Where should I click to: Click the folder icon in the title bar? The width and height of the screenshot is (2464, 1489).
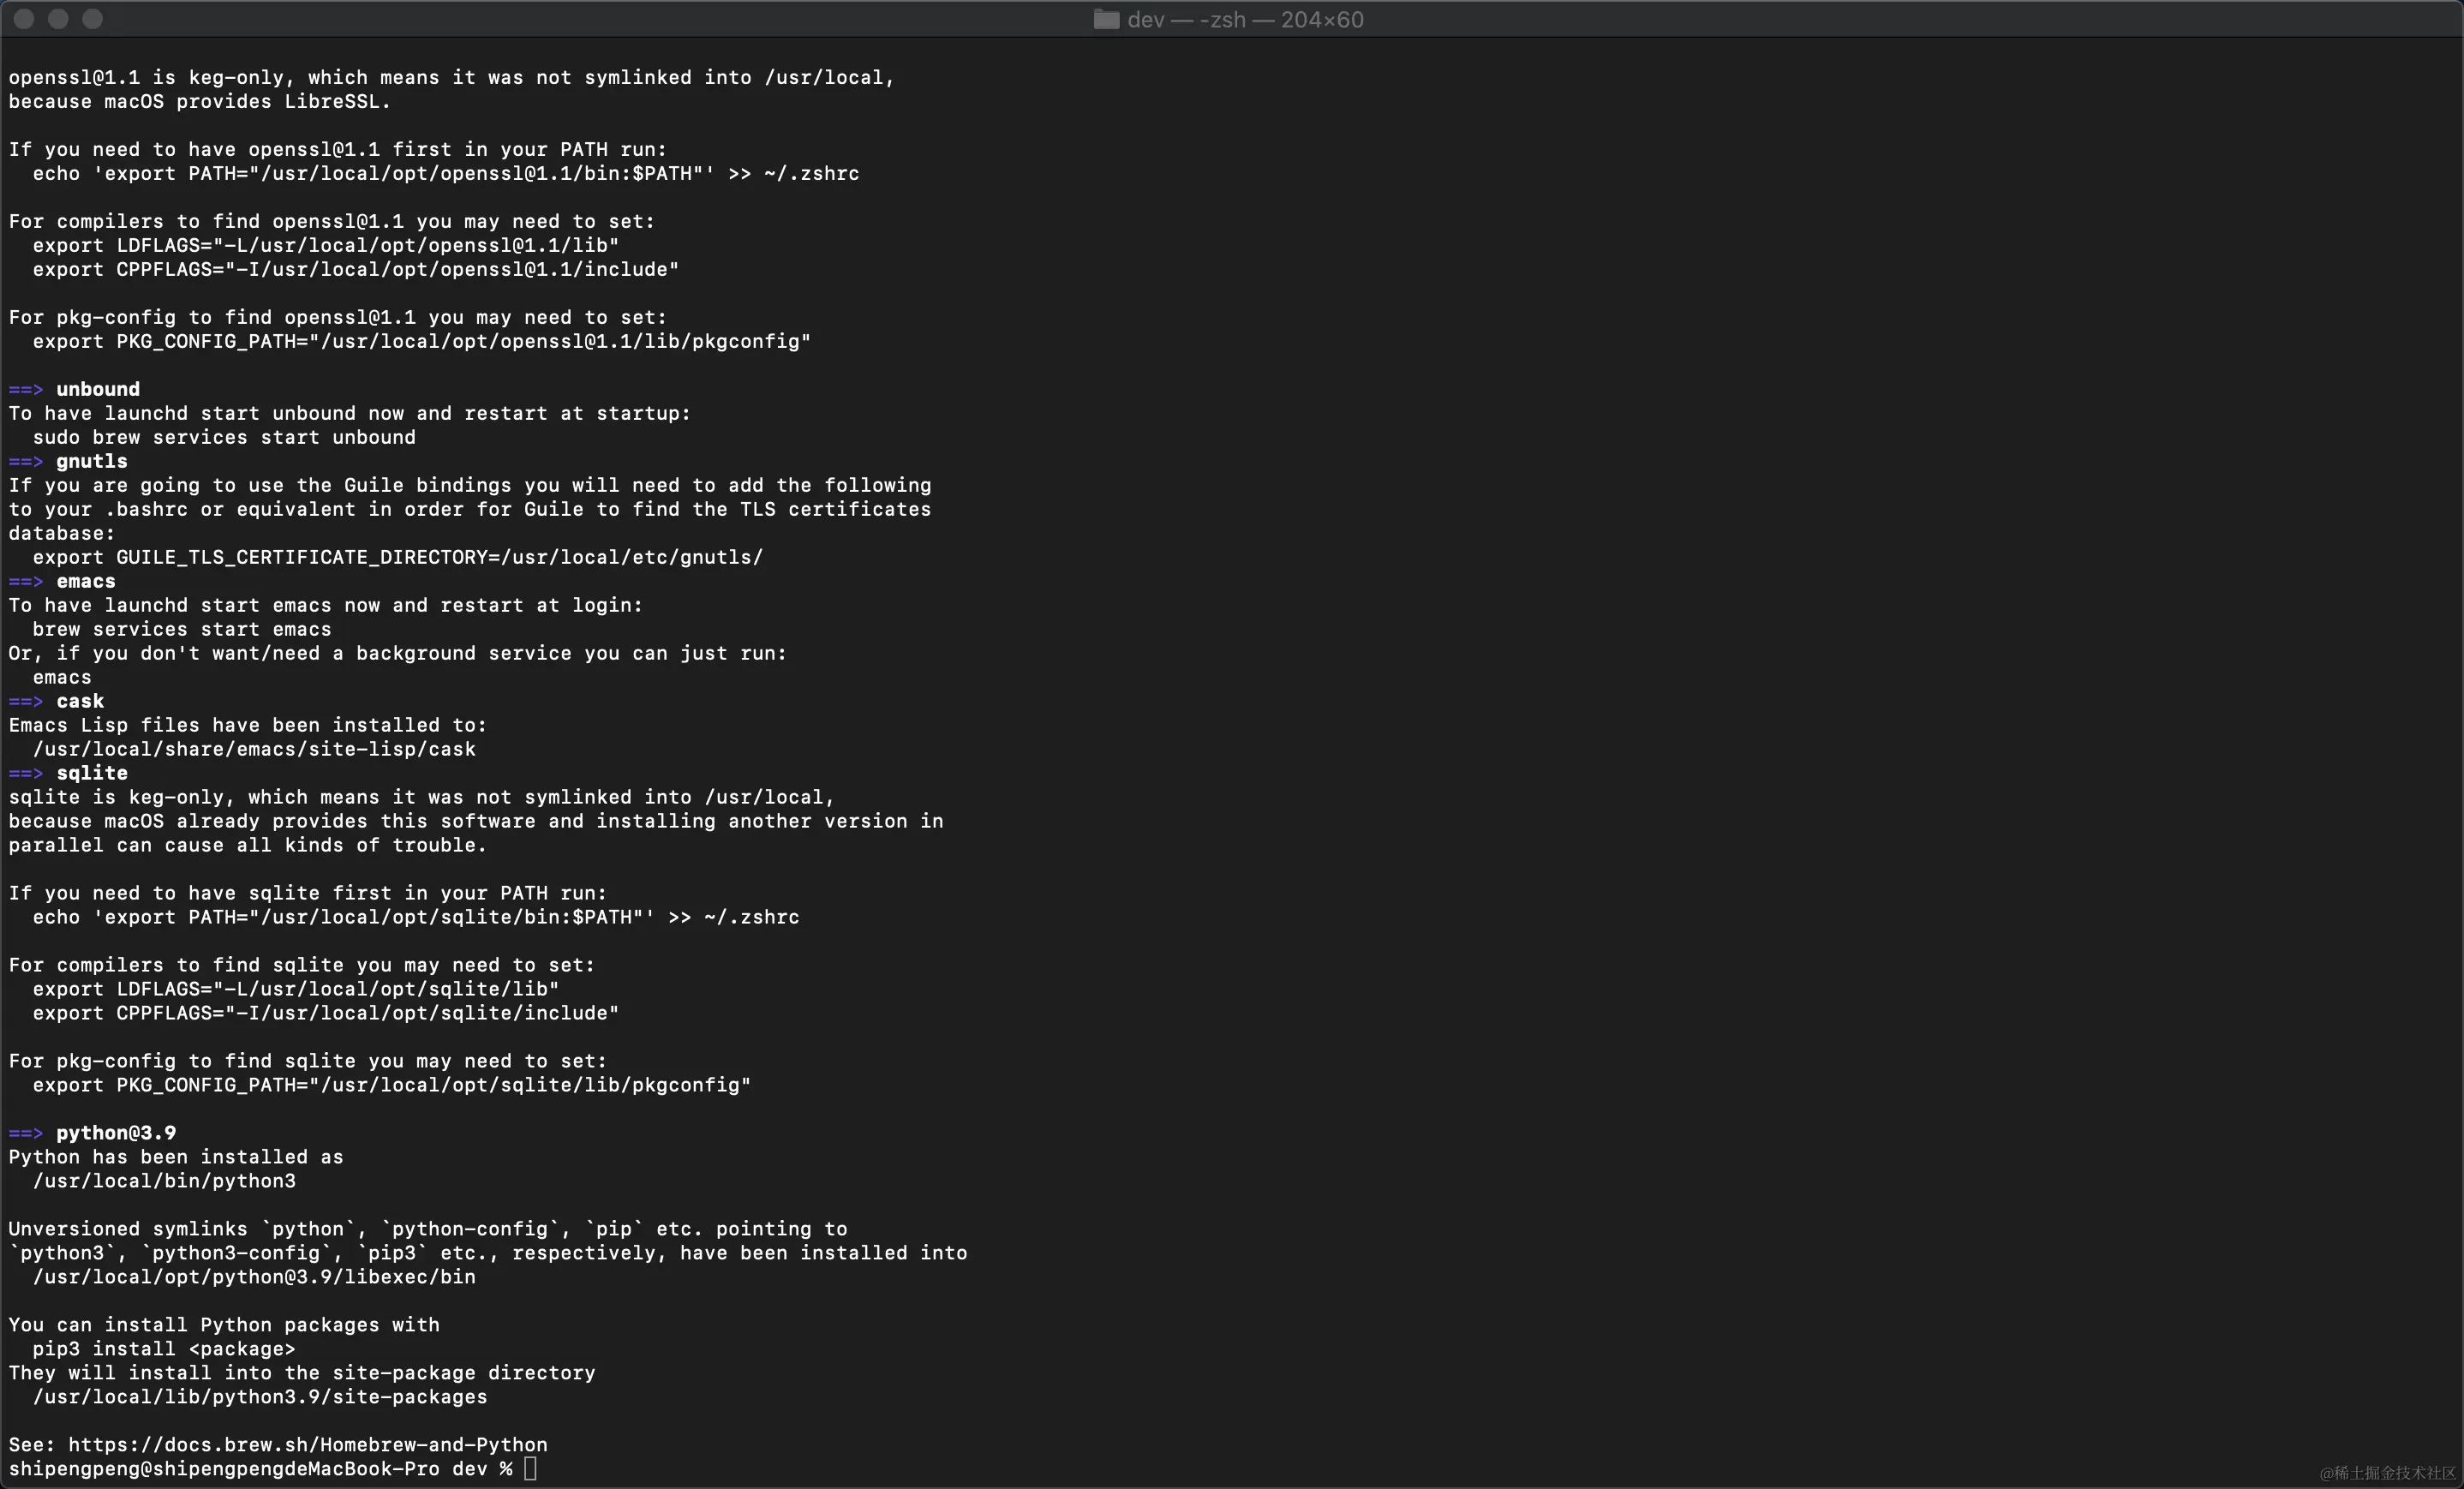(x=1106, y=19)
